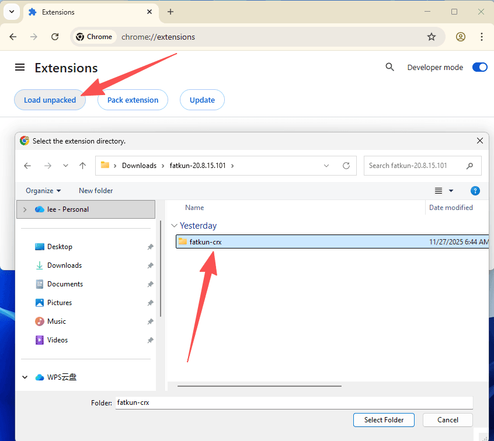Viewport: 494px width, 441px height.
Task: Open the Extensions page hamburger menu
Action: (19, 67)
